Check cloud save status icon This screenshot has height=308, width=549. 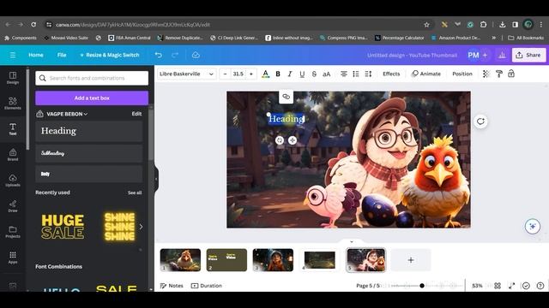click(196, 55)
